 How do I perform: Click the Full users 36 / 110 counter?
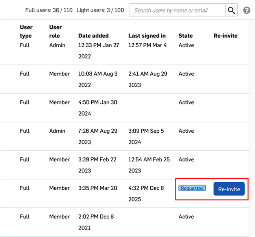coord(49,10)
